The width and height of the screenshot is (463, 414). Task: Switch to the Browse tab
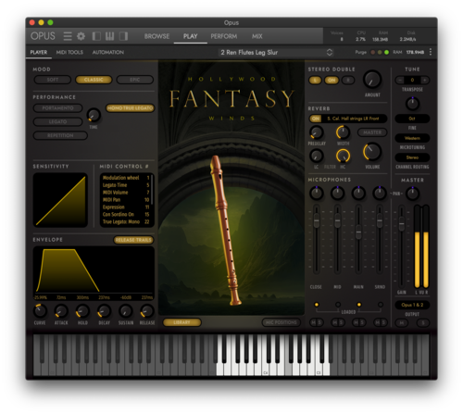coord(156,36)
